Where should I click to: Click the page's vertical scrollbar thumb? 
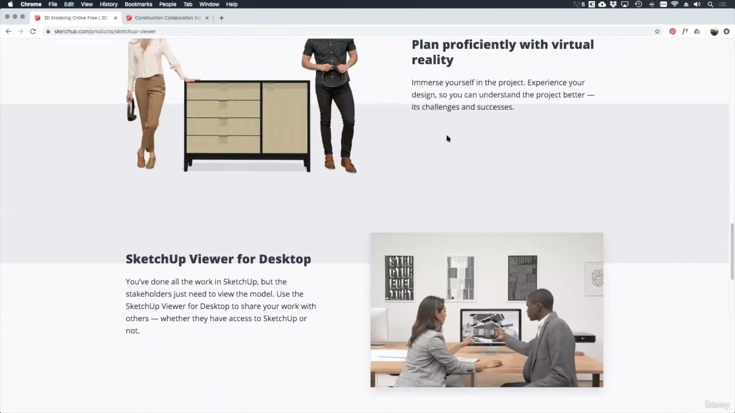pos(732,251)
